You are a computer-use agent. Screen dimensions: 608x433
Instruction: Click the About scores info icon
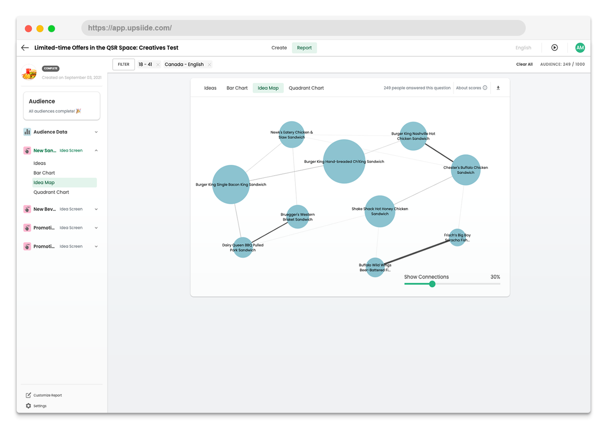485,88
